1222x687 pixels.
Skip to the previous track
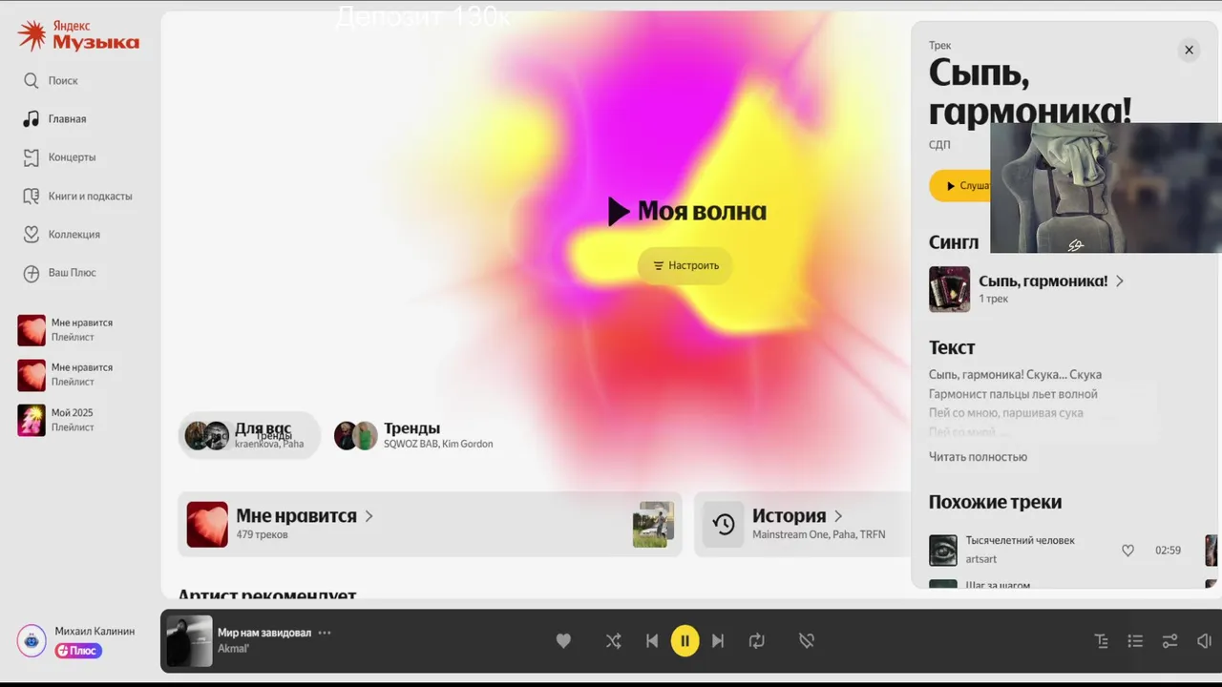pos(652,641)
